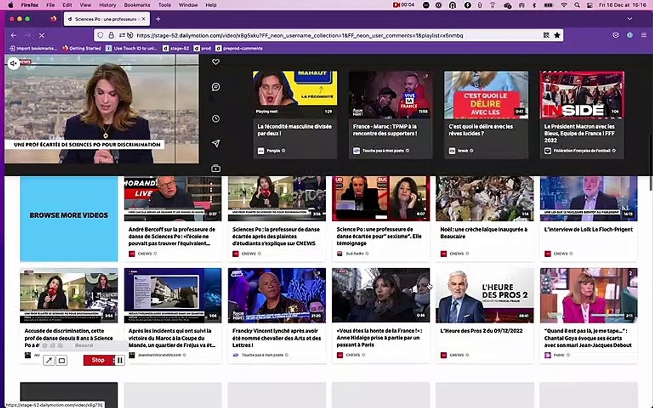Screen dimensions: 653x408
Task: Click the Stop recording button
Action: pos(98,360)
